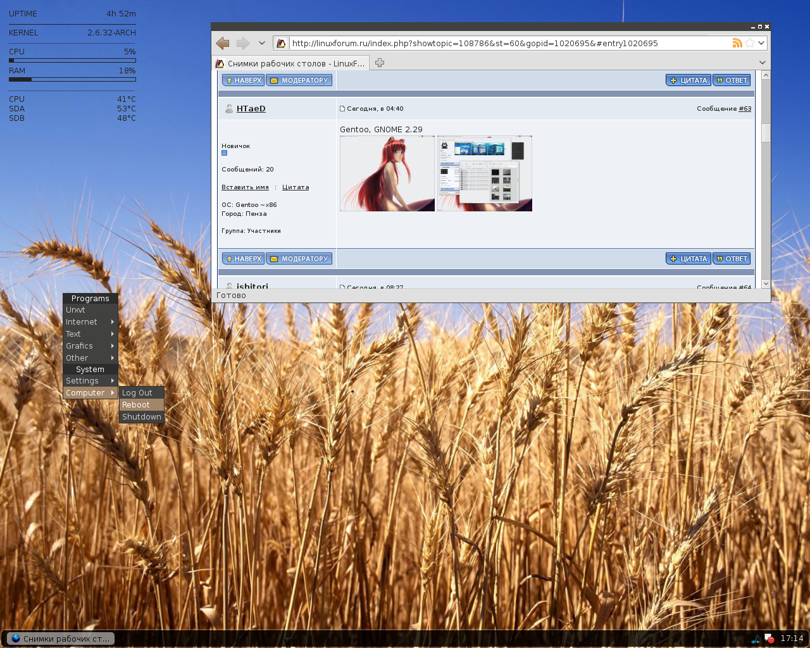This screenshot has height=648, width=810.
Task: Click the browser Forward arrow icon
Action: coord(243,43)
